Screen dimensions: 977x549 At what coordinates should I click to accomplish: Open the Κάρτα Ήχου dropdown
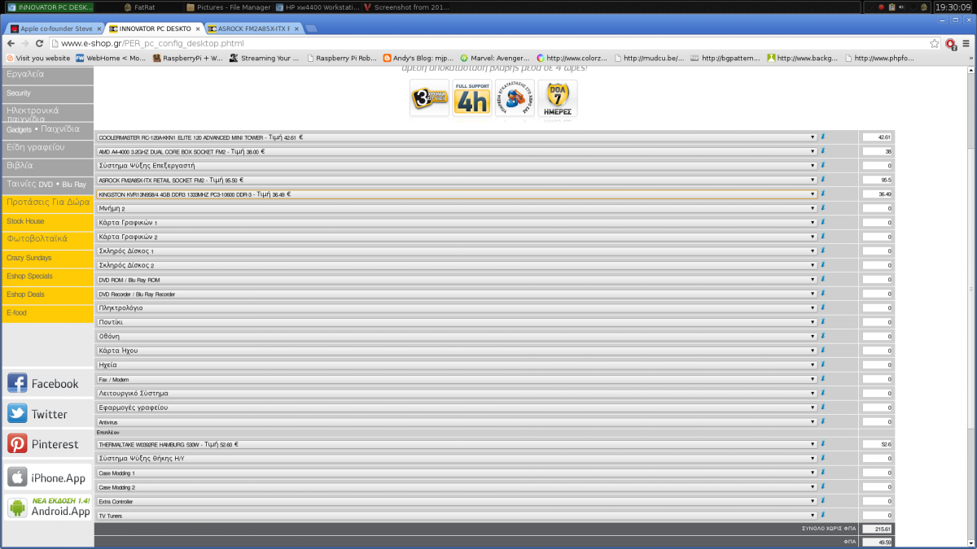tap(456, 351)
